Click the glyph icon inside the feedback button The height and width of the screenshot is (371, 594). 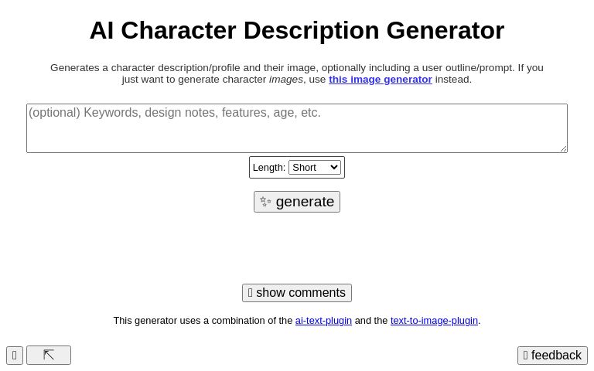(526, 356)
